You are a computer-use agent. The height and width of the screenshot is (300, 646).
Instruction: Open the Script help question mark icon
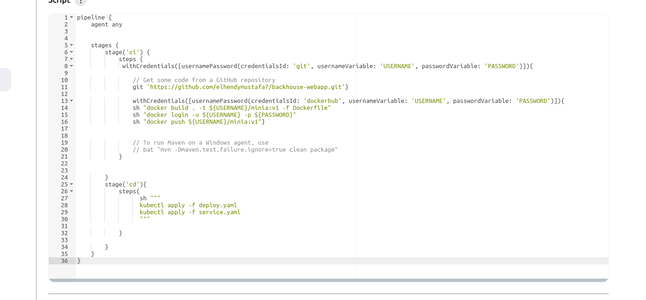80,2
